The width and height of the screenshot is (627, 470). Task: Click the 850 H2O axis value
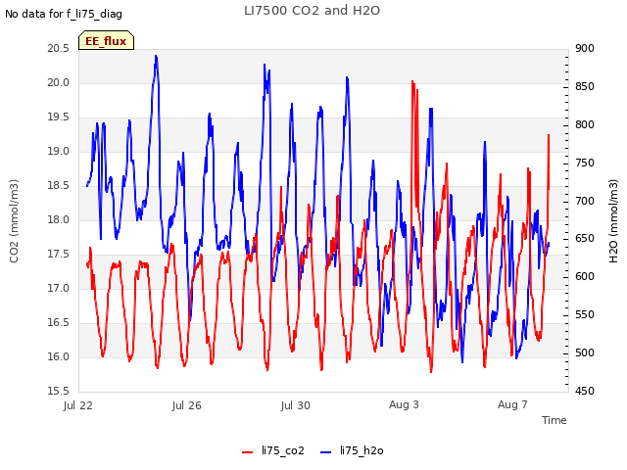coord(585,86)
